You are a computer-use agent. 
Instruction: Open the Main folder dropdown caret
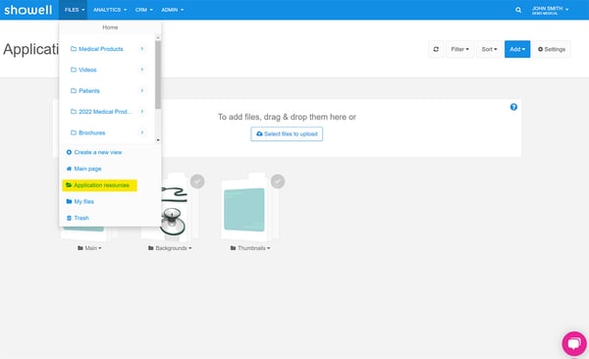[100, 248]
